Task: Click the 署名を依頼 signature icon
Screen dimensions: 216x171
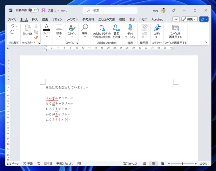Action: tap(116, 28)
